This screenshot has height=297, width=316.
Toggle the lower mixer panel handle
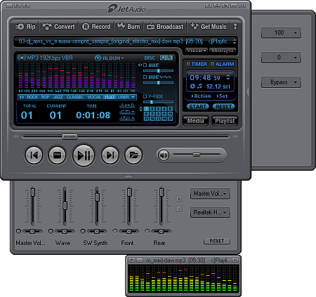pos(128,177)
